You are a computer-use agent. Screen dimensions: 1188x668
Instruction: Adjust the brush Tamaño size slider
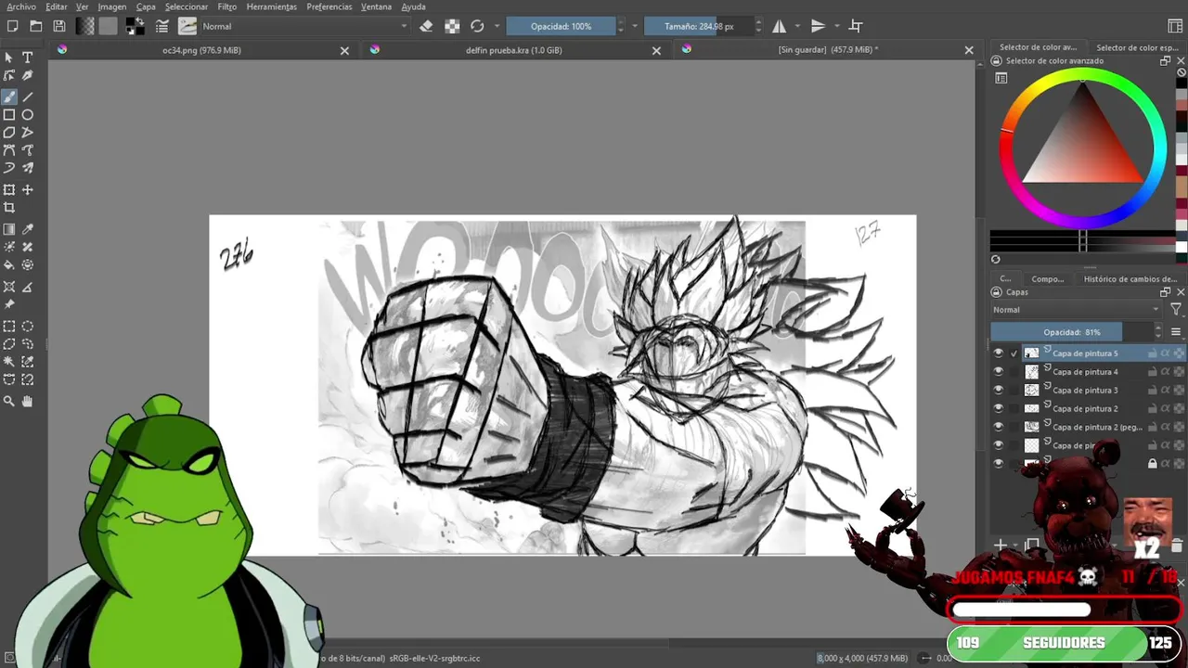pyautogui.click(x=699, y=26)
